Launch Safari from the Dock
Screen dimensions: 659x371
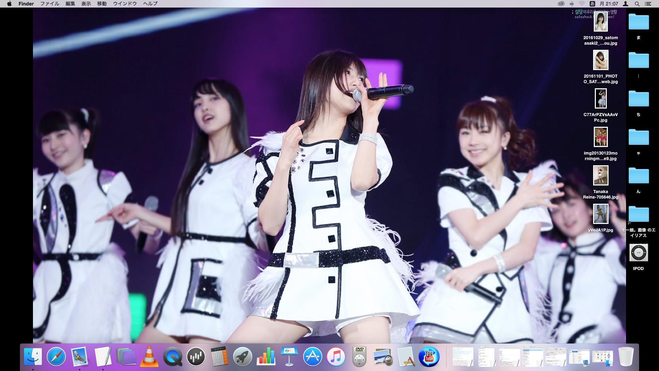56,357
